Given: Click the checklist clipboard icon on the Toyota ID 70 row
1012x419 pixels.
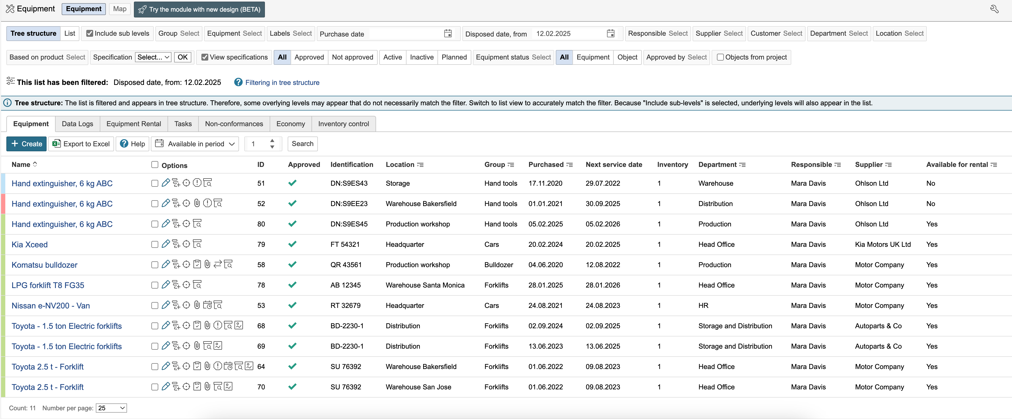Looking at the screenshot, I should pos(197,386).
